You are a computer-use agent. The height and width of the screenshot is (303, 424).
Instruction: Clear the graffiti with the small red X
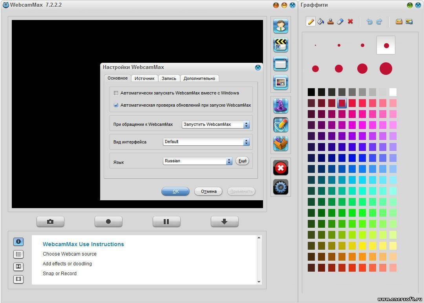350,21
